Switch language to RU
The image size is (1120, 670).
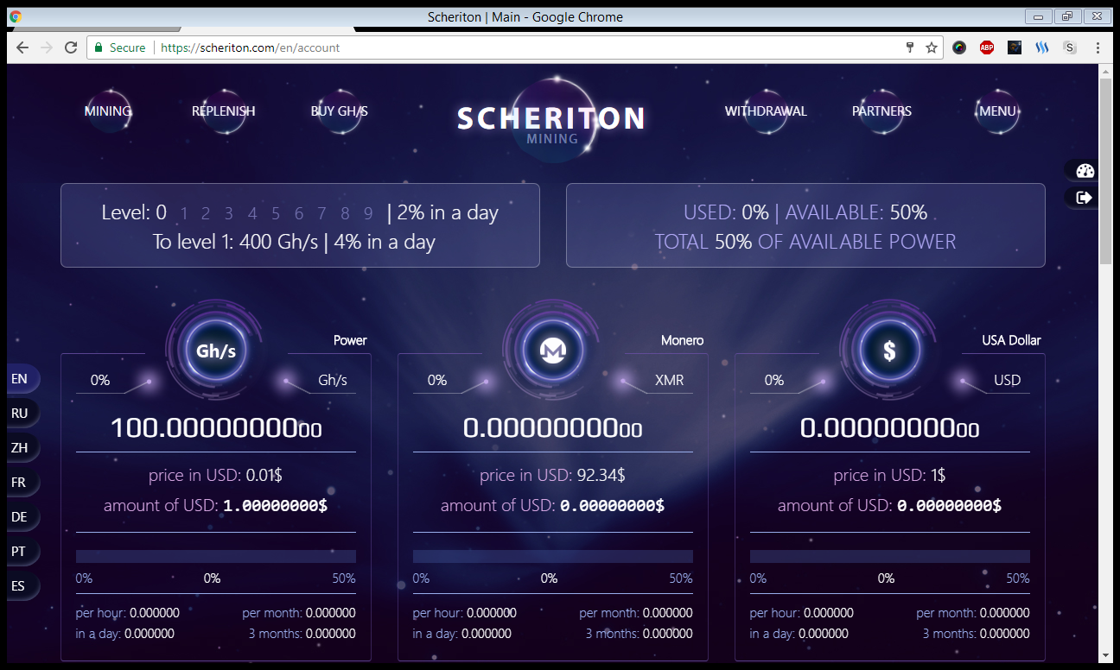point(21,413)
